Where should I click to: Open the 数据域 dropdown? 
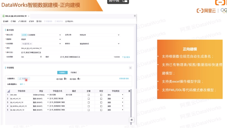point(41,39)
